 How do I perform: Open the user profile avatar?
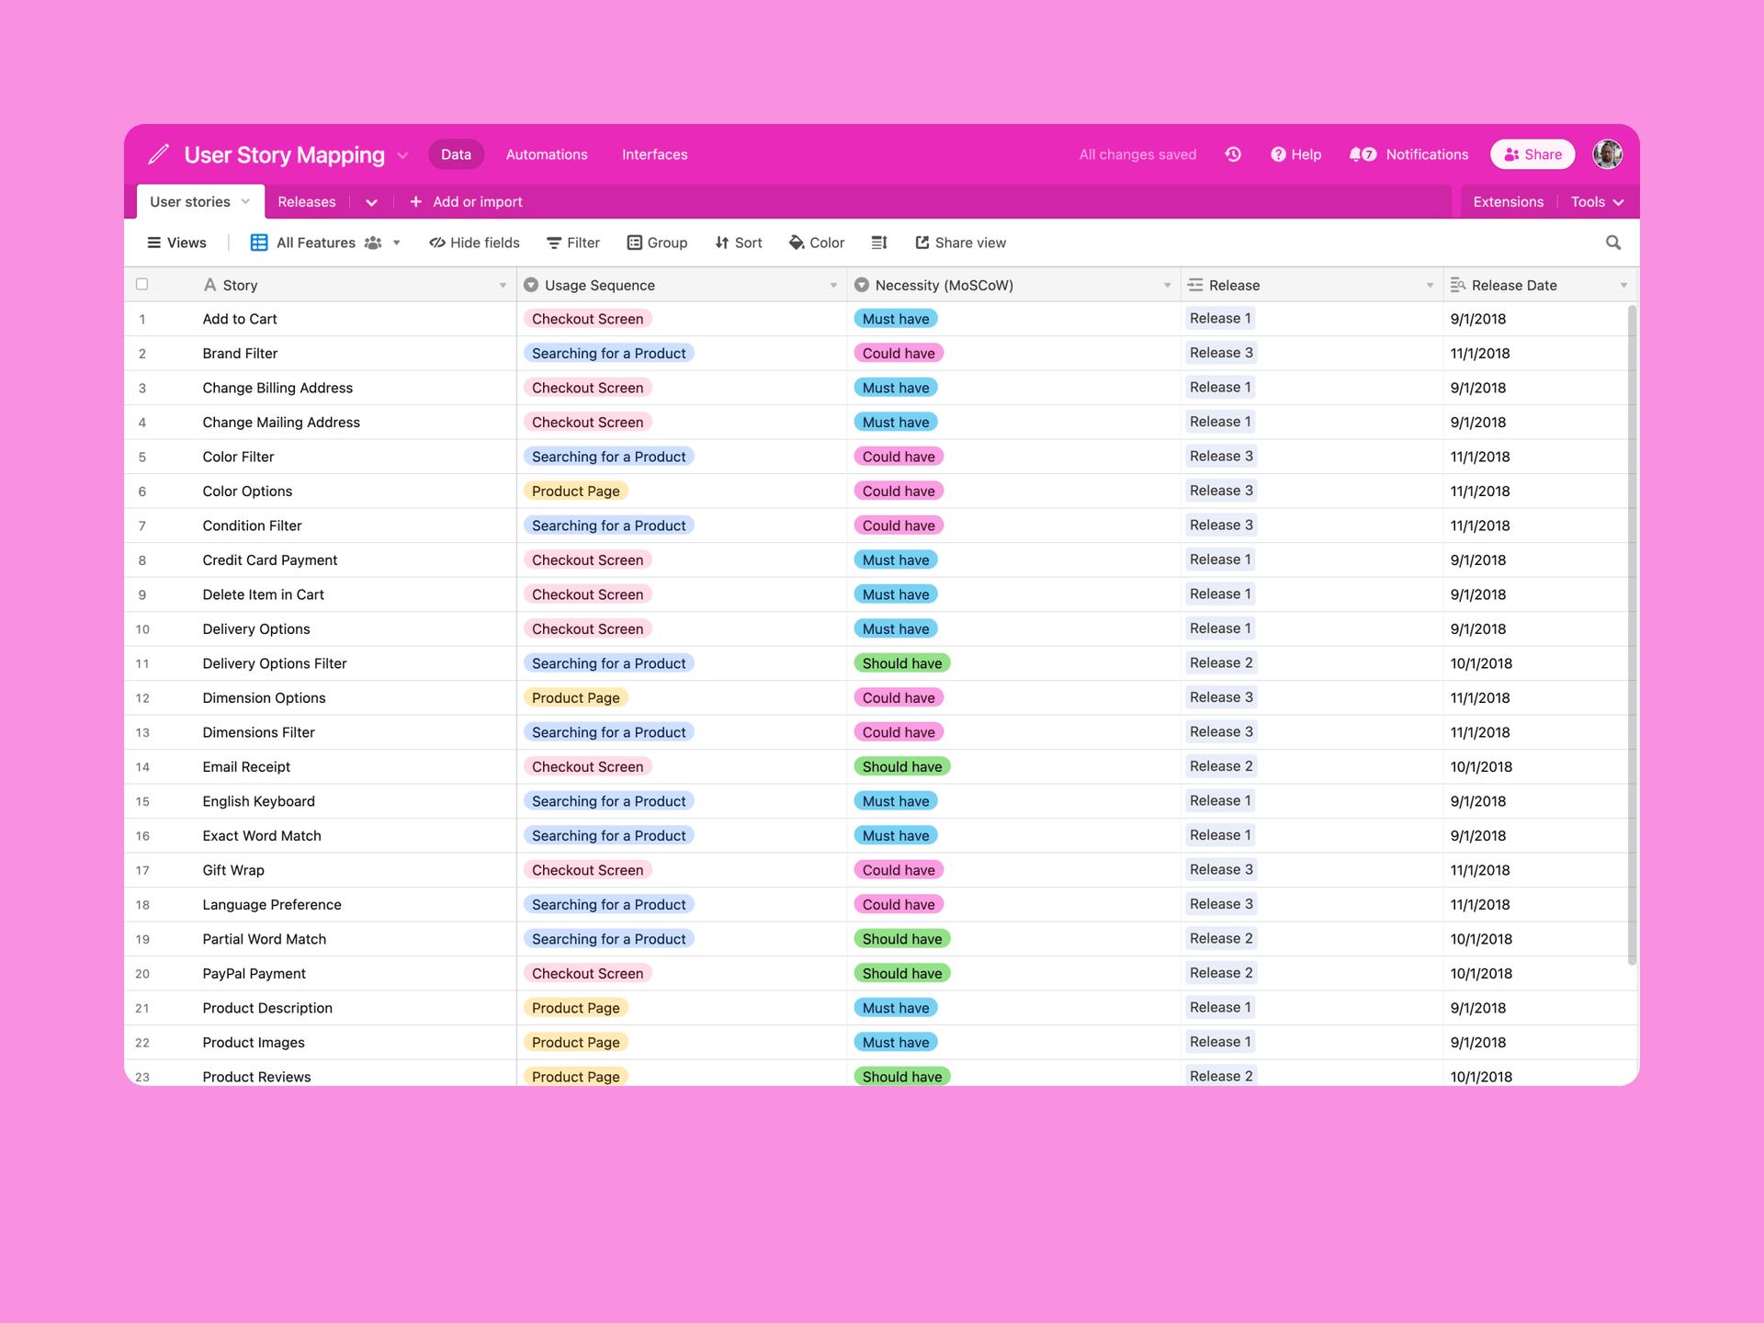[1607, 154]
